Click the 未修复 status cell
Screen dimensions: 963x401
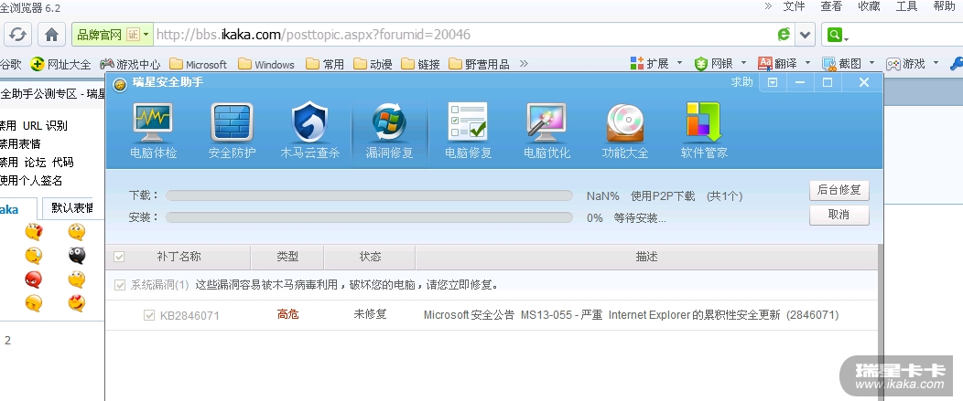tap(370, 314)
